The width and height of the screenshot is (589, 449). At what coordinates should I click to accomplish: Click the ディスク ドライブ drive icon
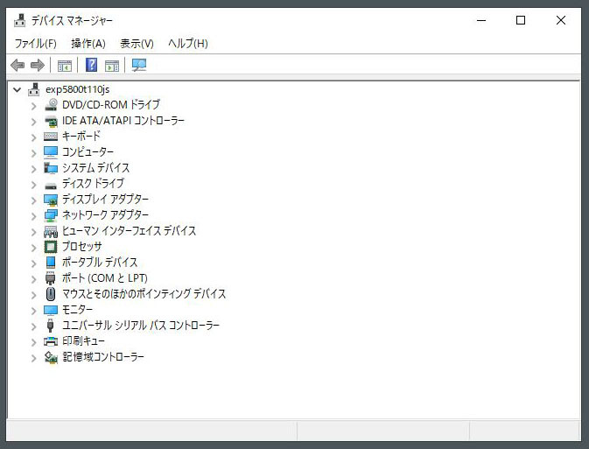coord(51,186)
